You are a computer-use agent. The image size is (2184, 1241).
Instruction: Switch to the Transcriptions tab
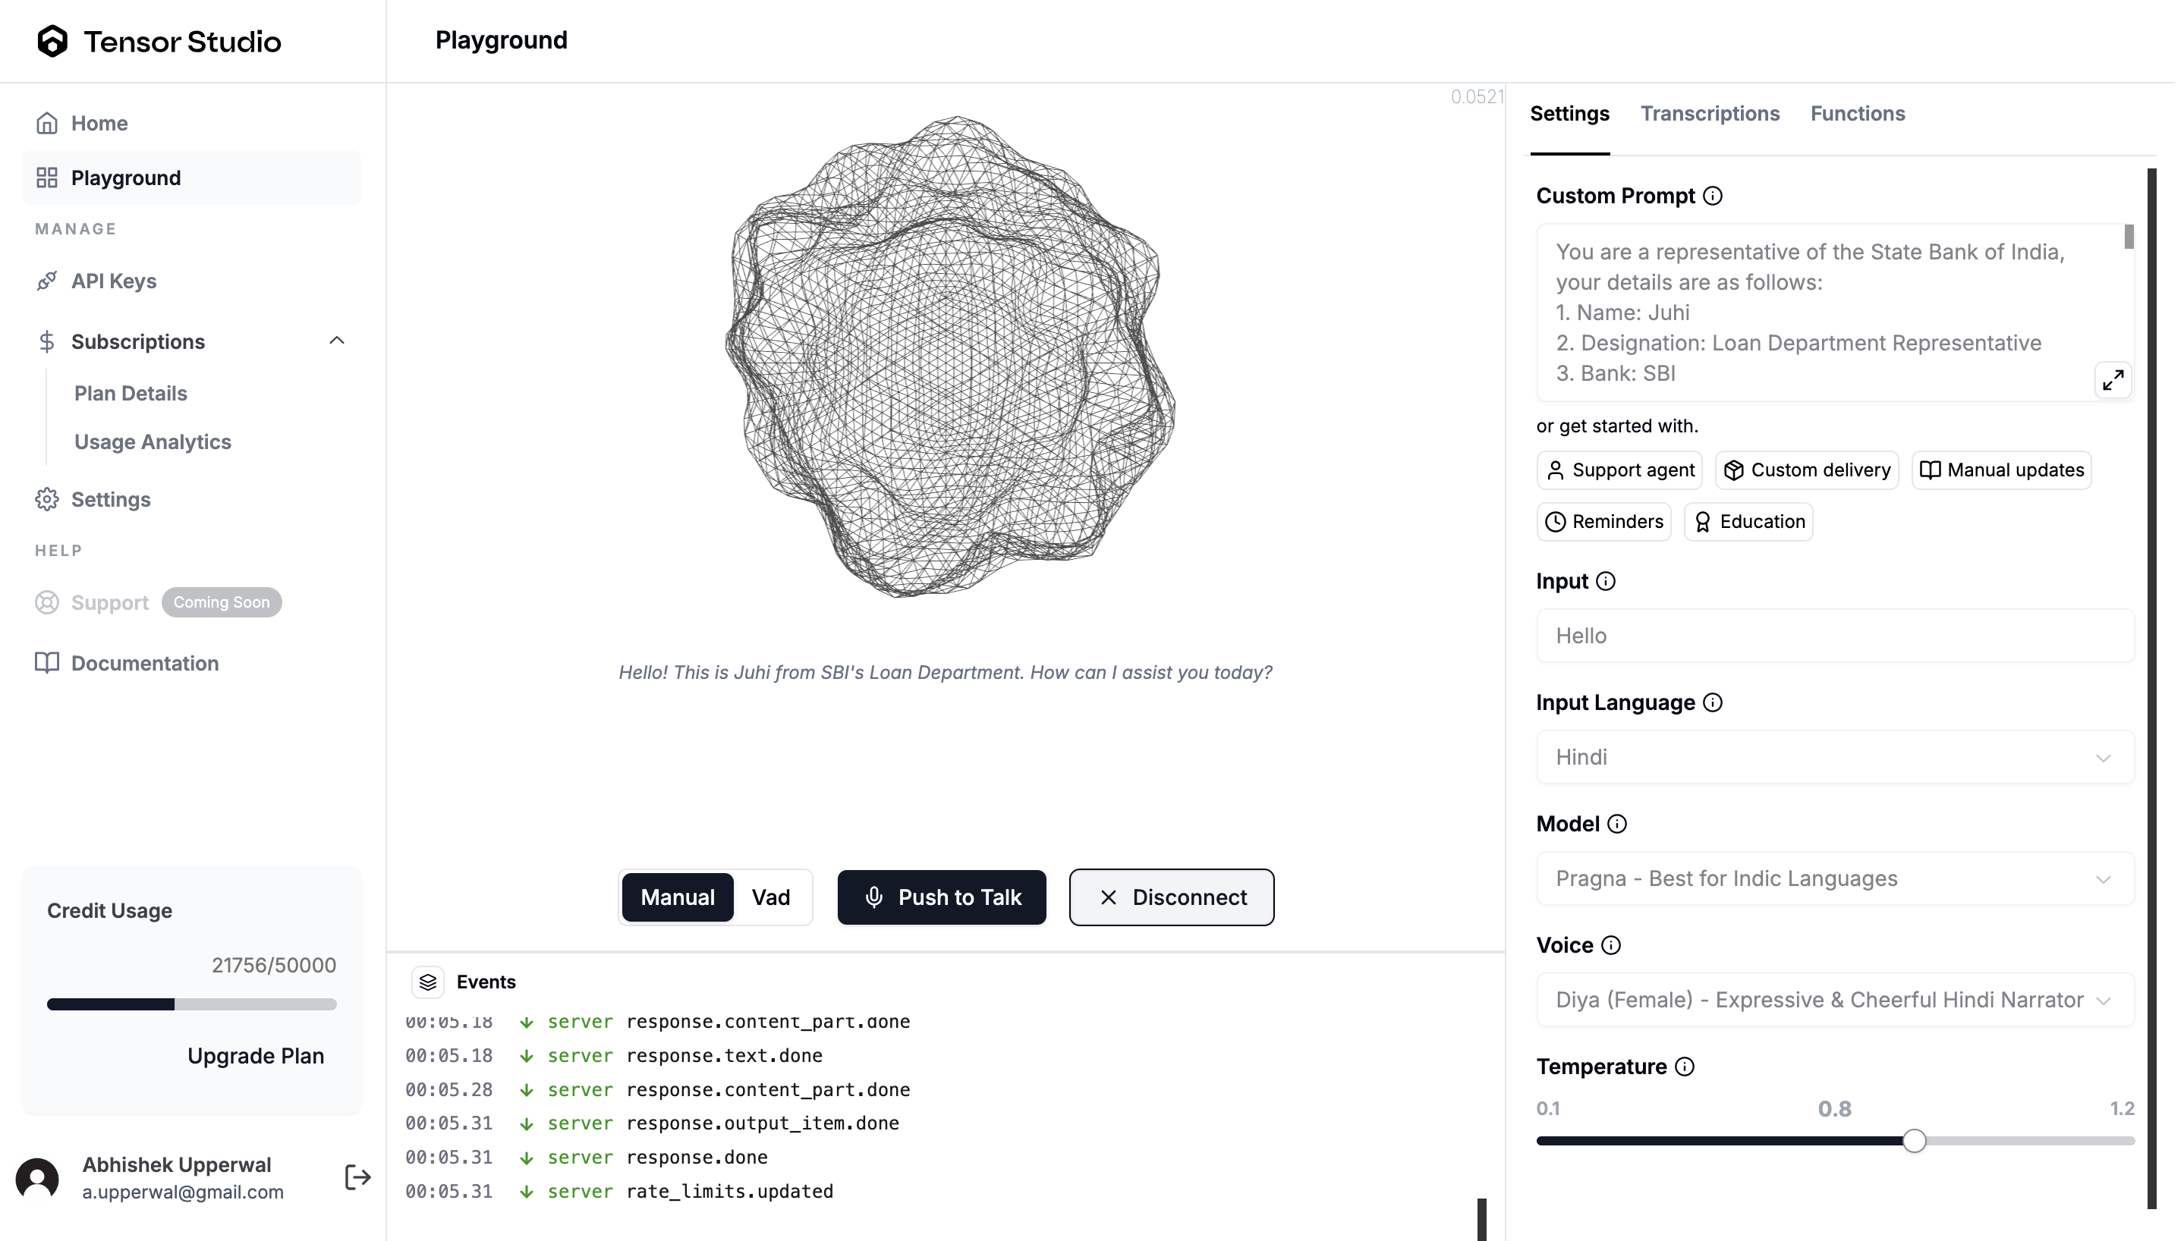click(x=1710, y=115)
